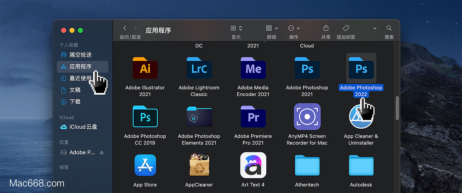Open 下载 in the sidebar

83,102
